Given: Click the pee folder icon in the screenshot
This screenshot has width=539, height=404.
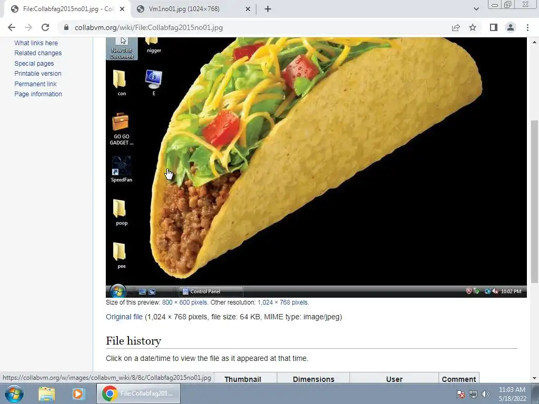Looking at the screenshot, I should click(x=122, y=256).
